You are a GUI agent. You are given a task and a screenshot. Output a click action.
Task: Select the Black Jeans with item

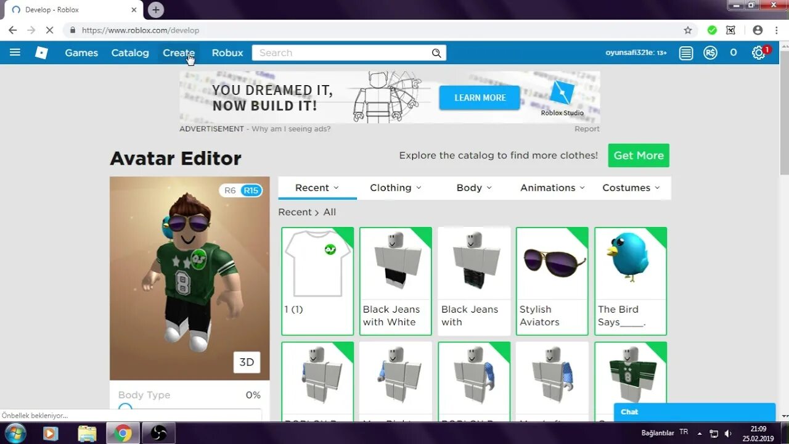[474, 281]
